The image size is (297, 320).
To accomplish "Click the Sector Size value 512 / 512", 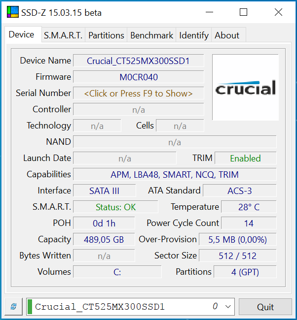I will [x=237, y=256].
